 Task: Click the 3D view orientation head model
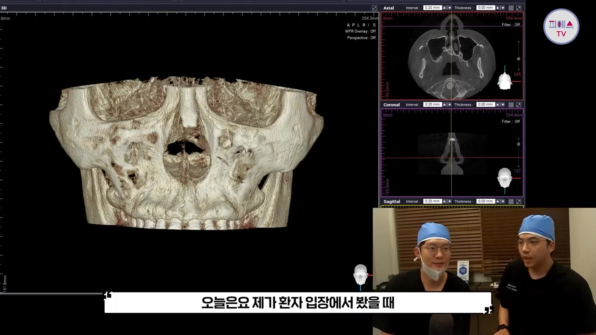(360, 275)
